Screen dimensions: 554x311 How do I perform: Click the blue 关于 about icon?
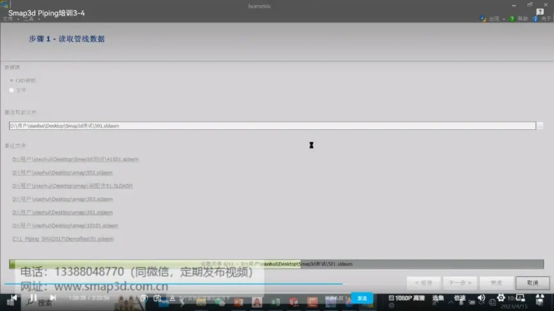click(535, 19)
